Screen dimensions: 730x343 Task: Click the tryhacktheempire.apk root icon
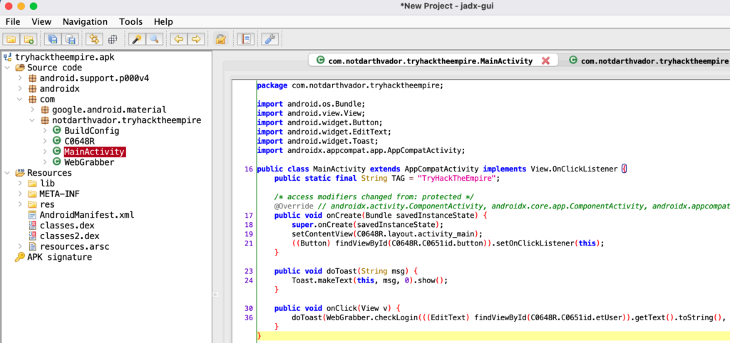(7, 57)
